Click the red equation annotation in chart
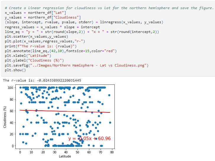 click(x=89, y=139)
